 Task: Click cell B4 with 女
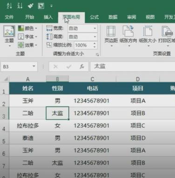tap(57, 126)
